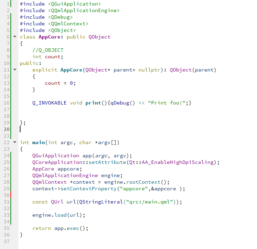Click the argc parameter in app constructor
This screenshot has width=257, height=249.
pos(101,156)
